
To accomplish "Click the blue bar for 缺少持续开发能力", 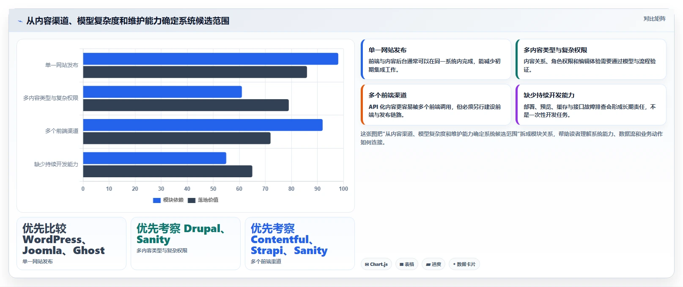I will pos(155,158).
